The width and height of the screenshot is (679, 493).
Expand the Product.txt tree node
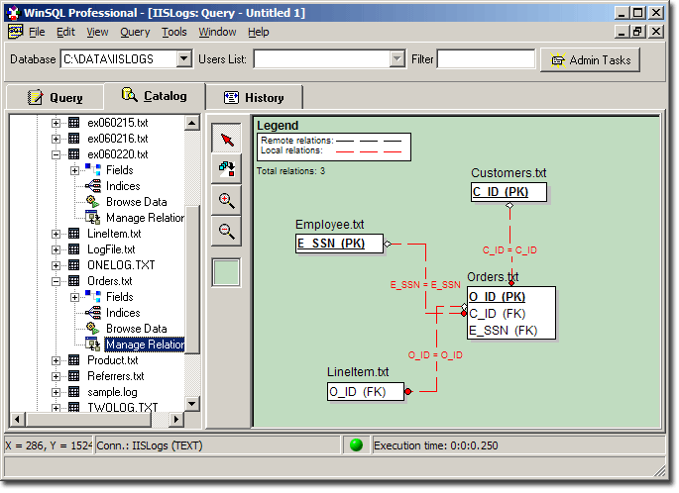tap(56, 360)
